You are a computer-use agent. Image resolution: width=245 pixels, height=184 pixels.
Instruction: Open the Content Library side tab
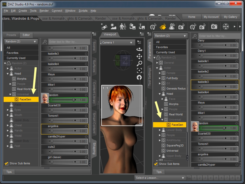[x=94, y=93]
